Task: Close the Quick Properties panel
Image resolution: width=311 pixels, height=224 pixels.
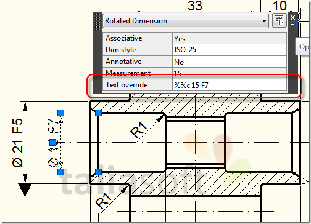Action: pos(292,17)
